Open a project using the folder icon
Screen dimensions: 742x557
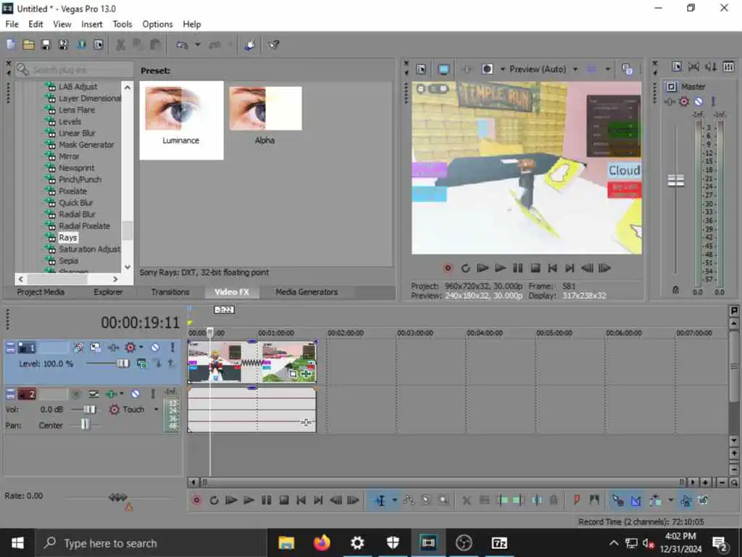click(x=28, y=44)
